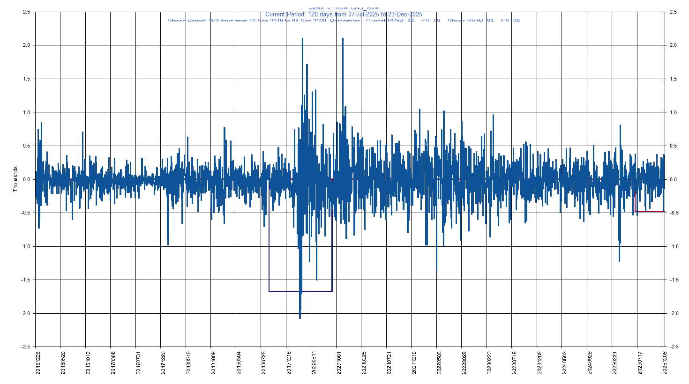
Task: Select the 20230223 date label on x-axis
Action: click(489, 363)
